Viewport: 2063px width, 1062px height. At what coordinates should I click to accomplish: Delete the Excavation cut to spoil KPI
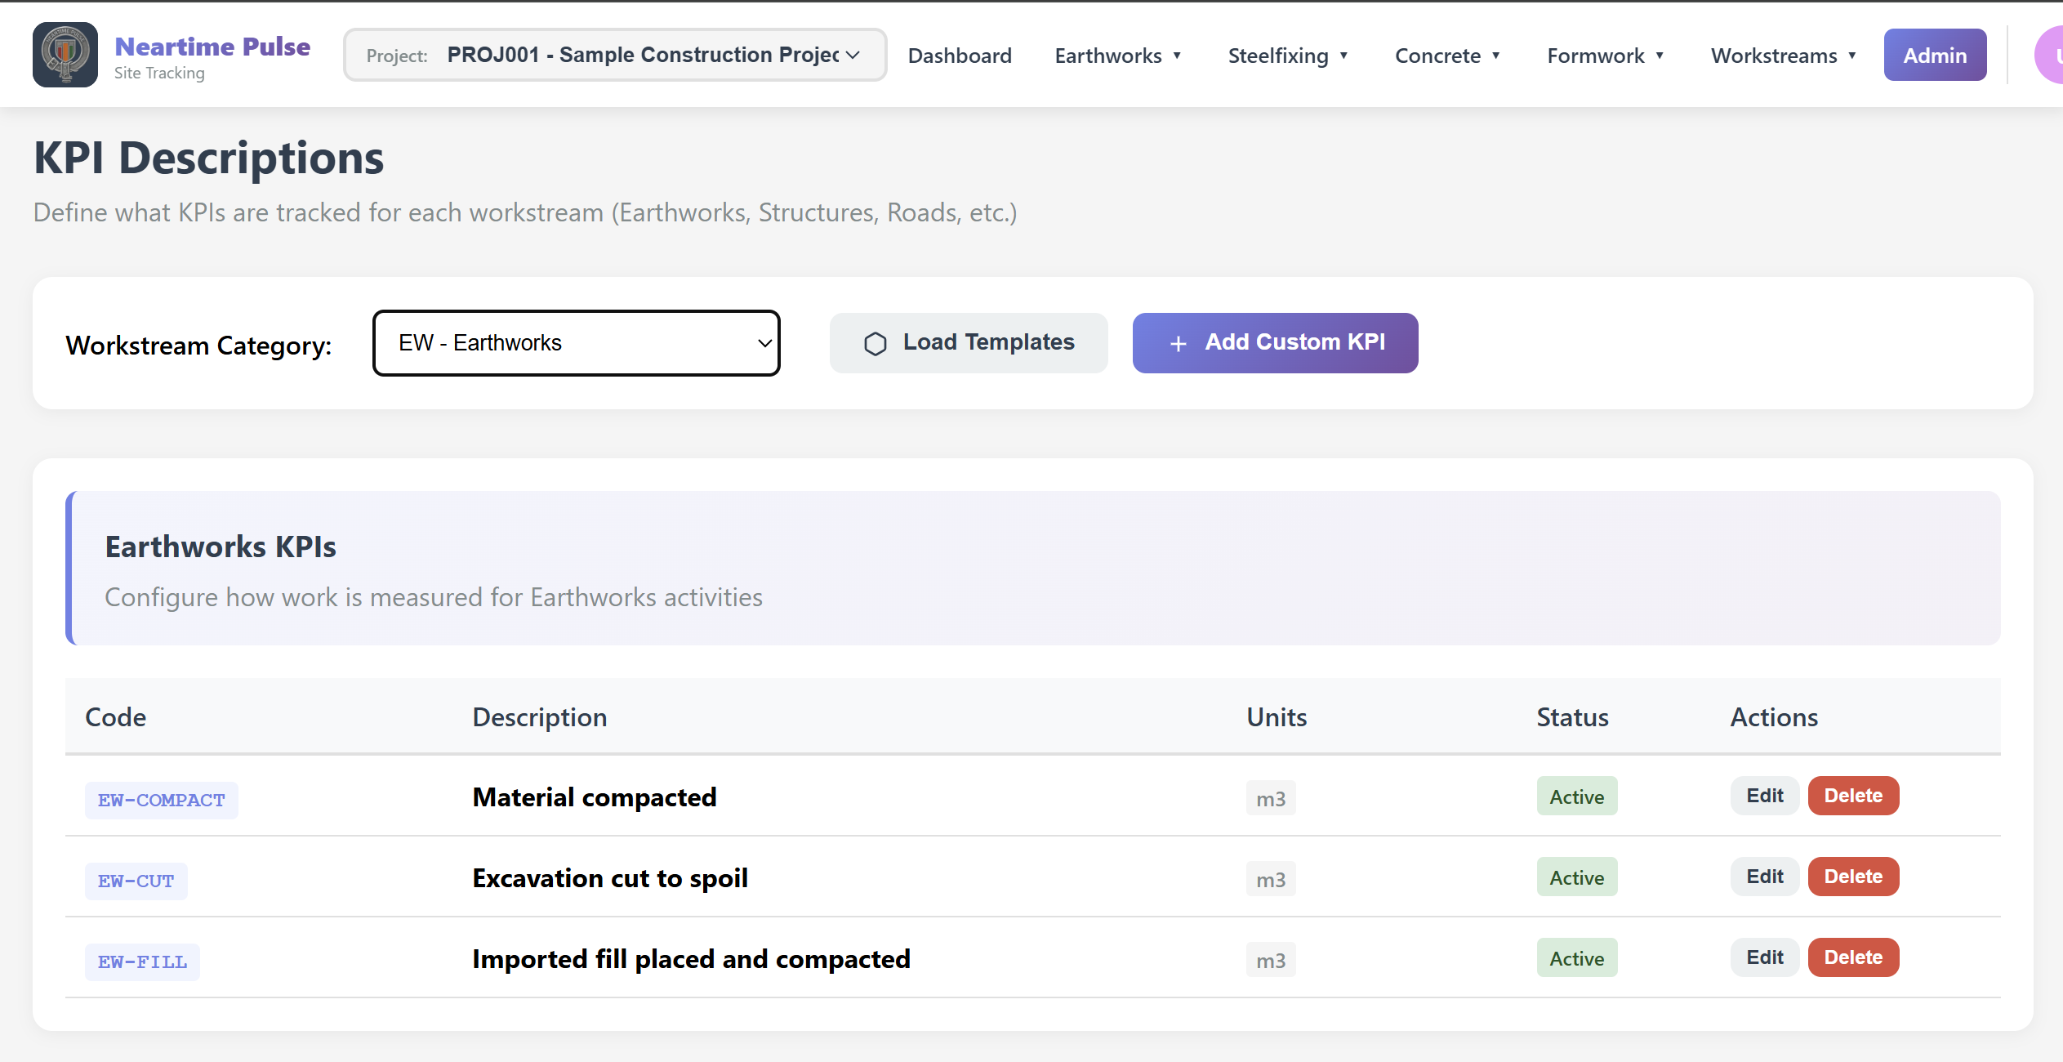(1852, 877)
